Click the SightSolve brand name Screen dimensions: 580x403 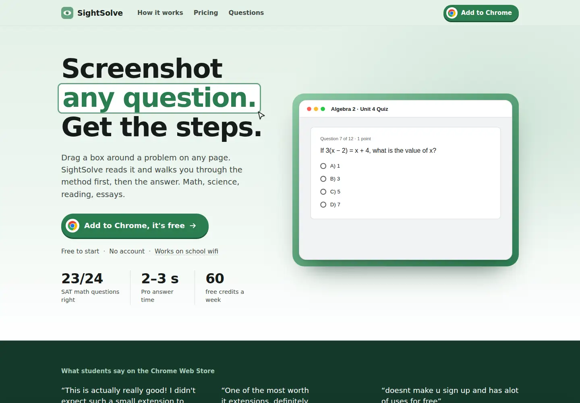pos(100,13)
